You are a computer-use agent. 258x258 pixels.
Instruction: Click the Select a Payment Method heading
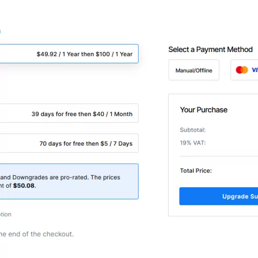click(x=210, y=49)
